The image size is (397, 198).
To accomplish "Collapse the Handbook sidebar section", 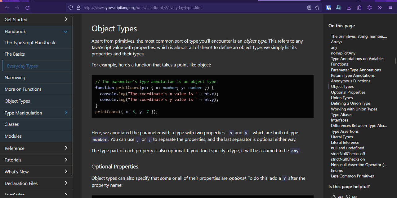I will click(x=65, y=32).
